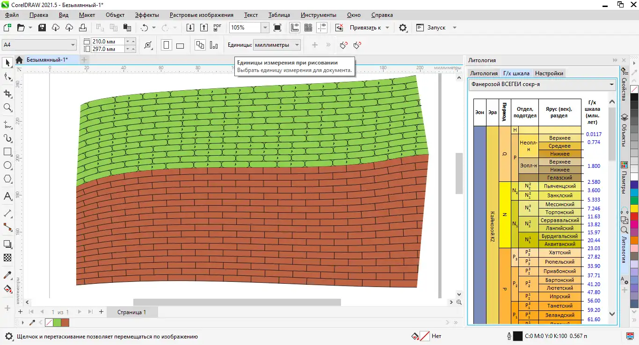Switch to full-screen preview
The image size is (639, 345).
277,28
